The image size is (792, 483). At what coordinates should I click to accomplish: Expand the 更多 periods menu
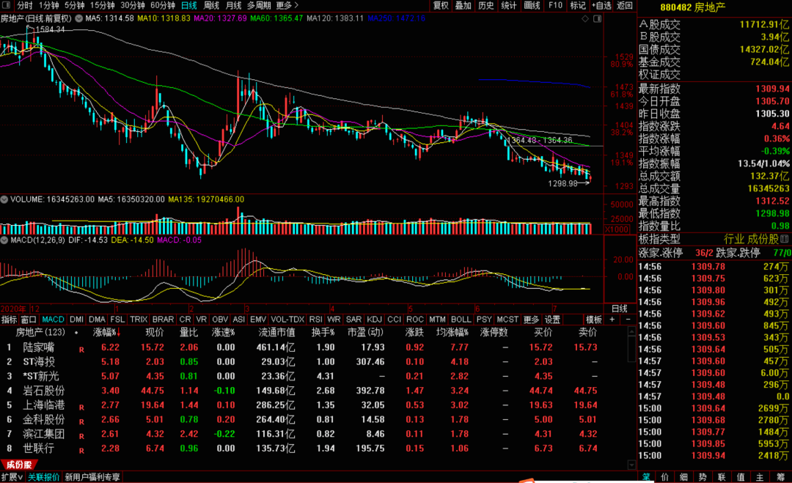287,5
